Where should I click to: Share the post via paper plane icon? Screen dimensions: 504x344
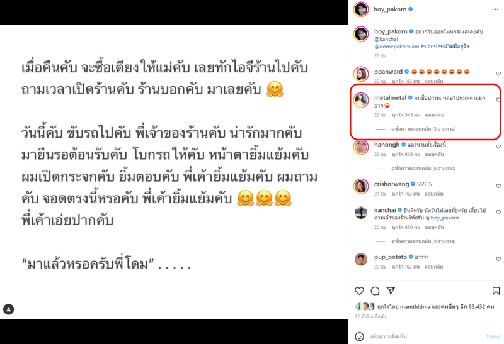pos(391,291)
